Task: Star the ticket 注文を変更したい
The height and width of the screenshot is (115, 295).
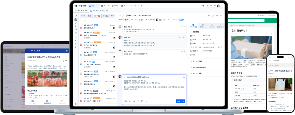Action: pyautogui.click(x=209, y=16)
